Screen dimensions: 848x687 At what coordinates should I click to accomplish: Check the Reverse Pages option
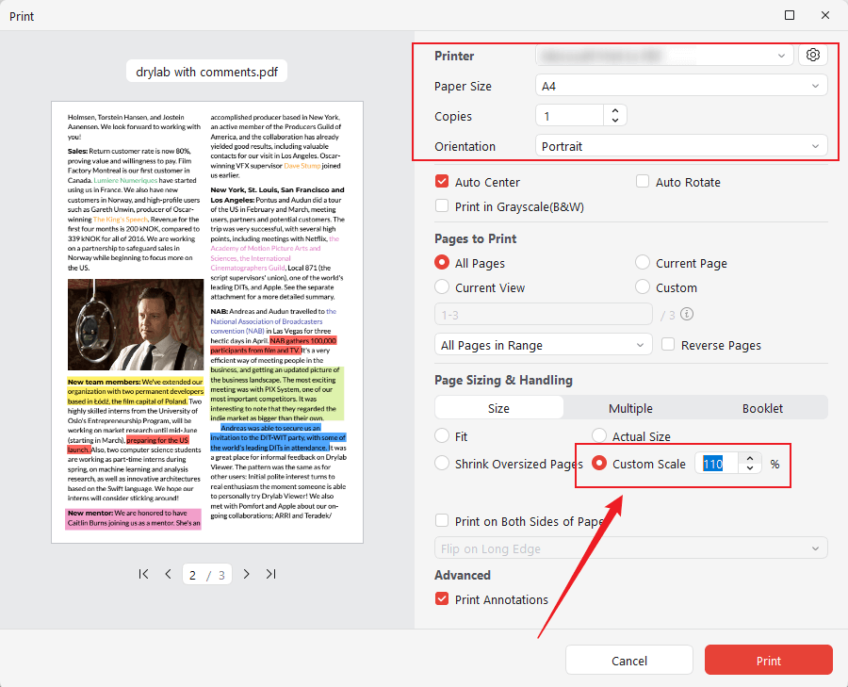(668, 345)
